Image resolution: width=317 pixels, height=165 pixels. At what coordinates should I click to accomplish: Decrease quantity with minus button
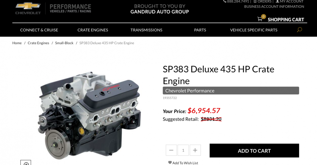(171, 150)
